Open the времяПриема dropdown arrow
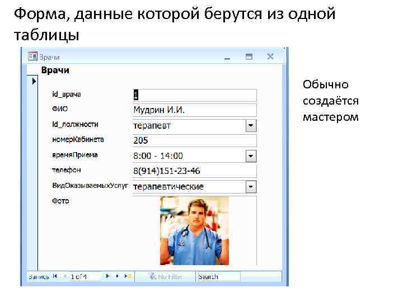Image resolution: width=403 pixels, height=302 pixels. click(x=251, y=156)
